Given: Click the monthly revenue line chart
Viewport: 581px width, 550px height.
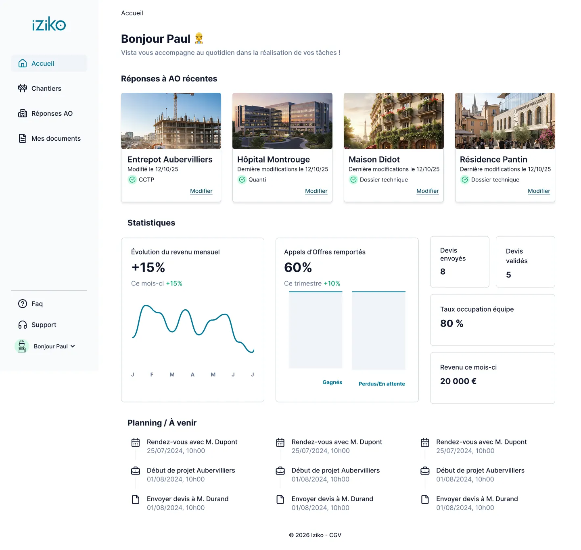Looking at the screenshot, I should pyautogui.click(x=193, y=329).
